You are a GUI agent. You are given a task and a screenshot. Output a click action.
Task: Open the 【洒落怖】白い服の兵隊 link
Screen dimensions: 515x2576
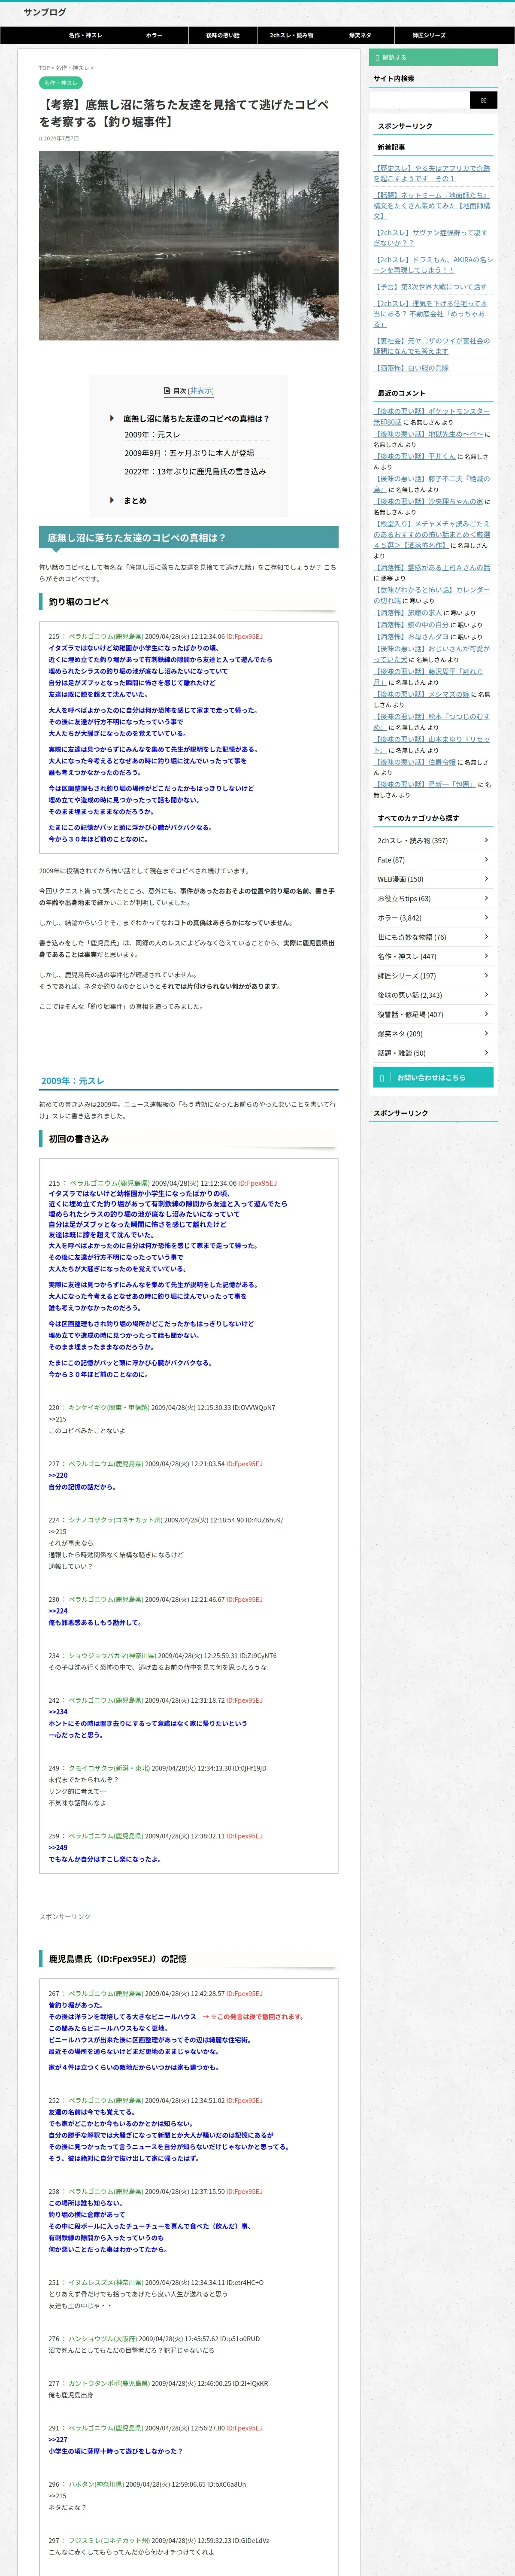[411, 368]
